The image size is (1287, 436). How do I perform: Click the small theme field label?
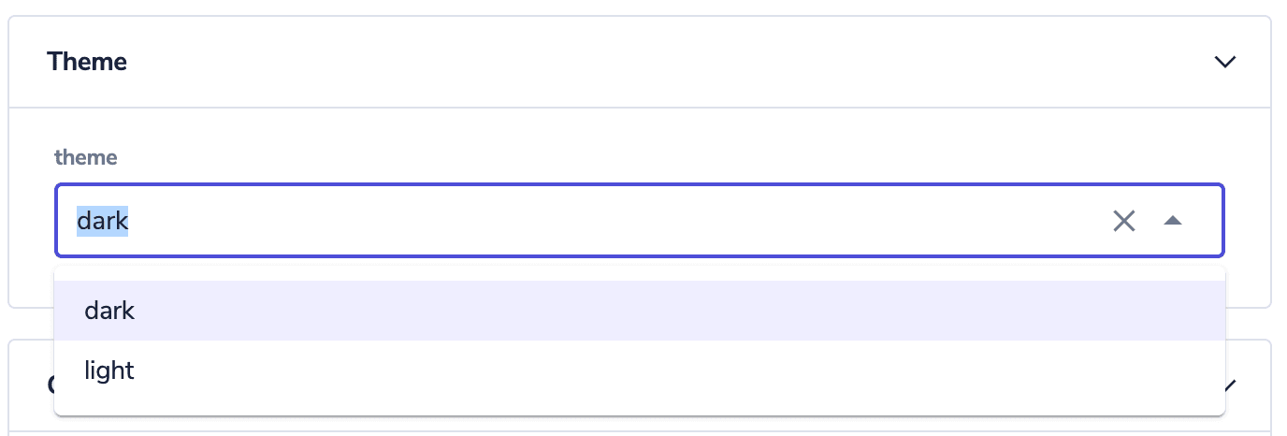[x=85, y=157]
